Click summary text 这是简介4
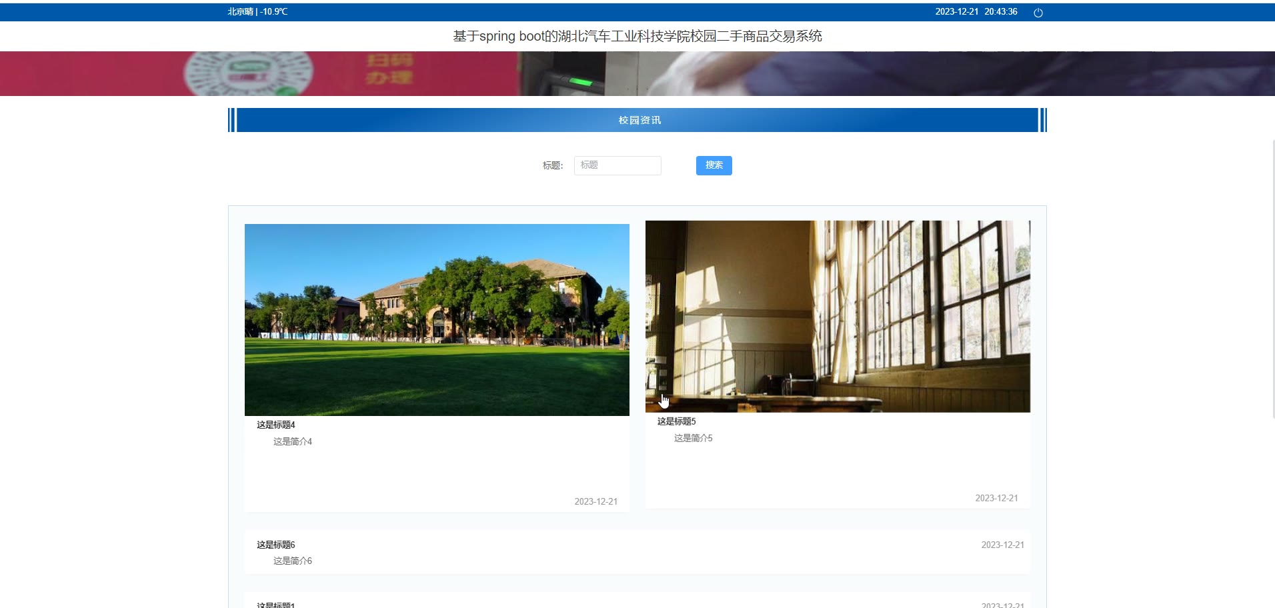This screenshot has width=1275, height=608. click(x=293, y=441)
